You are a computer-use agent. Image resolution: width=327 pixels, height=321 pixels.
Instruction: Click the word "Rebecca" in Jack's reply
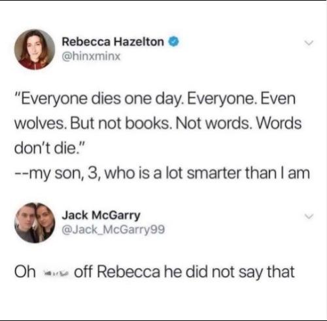pyautogui.click(x=129, y=272)
